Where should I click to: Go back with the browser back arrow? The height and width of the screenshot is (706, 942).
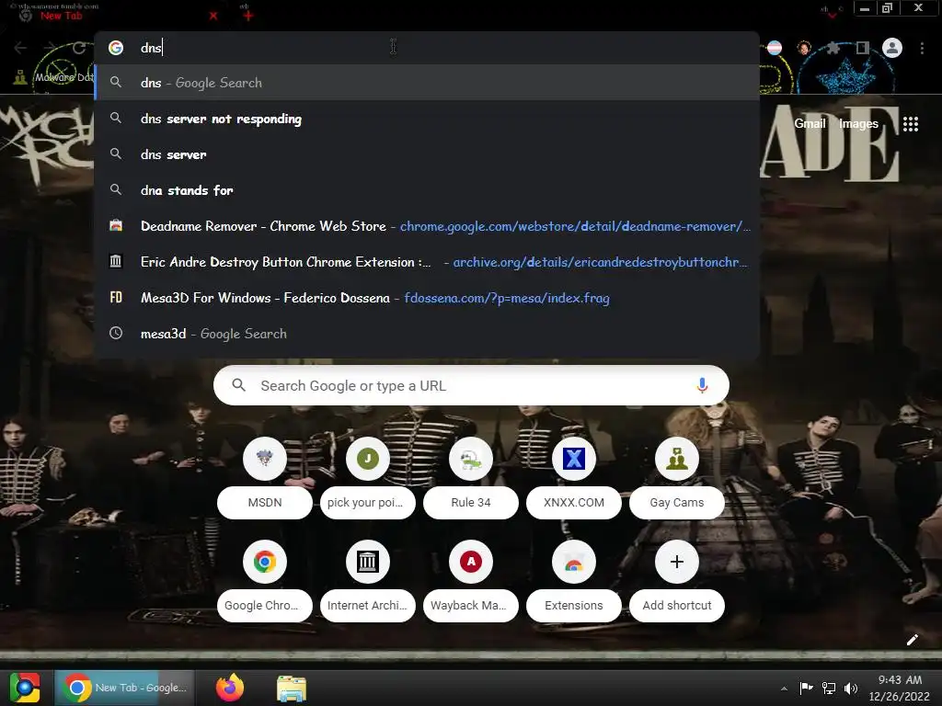tap(20, 48)
